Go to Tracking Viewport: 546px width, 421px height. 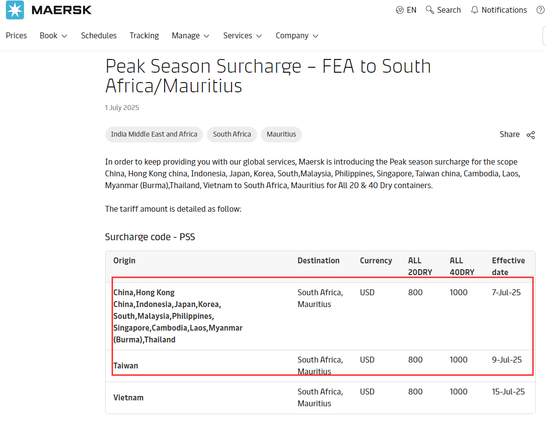[x=144, y=35]
